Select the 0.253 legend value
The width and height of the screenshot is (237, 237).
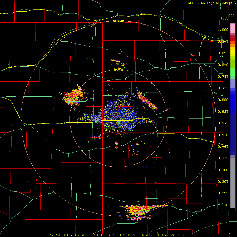click(223, 193)
